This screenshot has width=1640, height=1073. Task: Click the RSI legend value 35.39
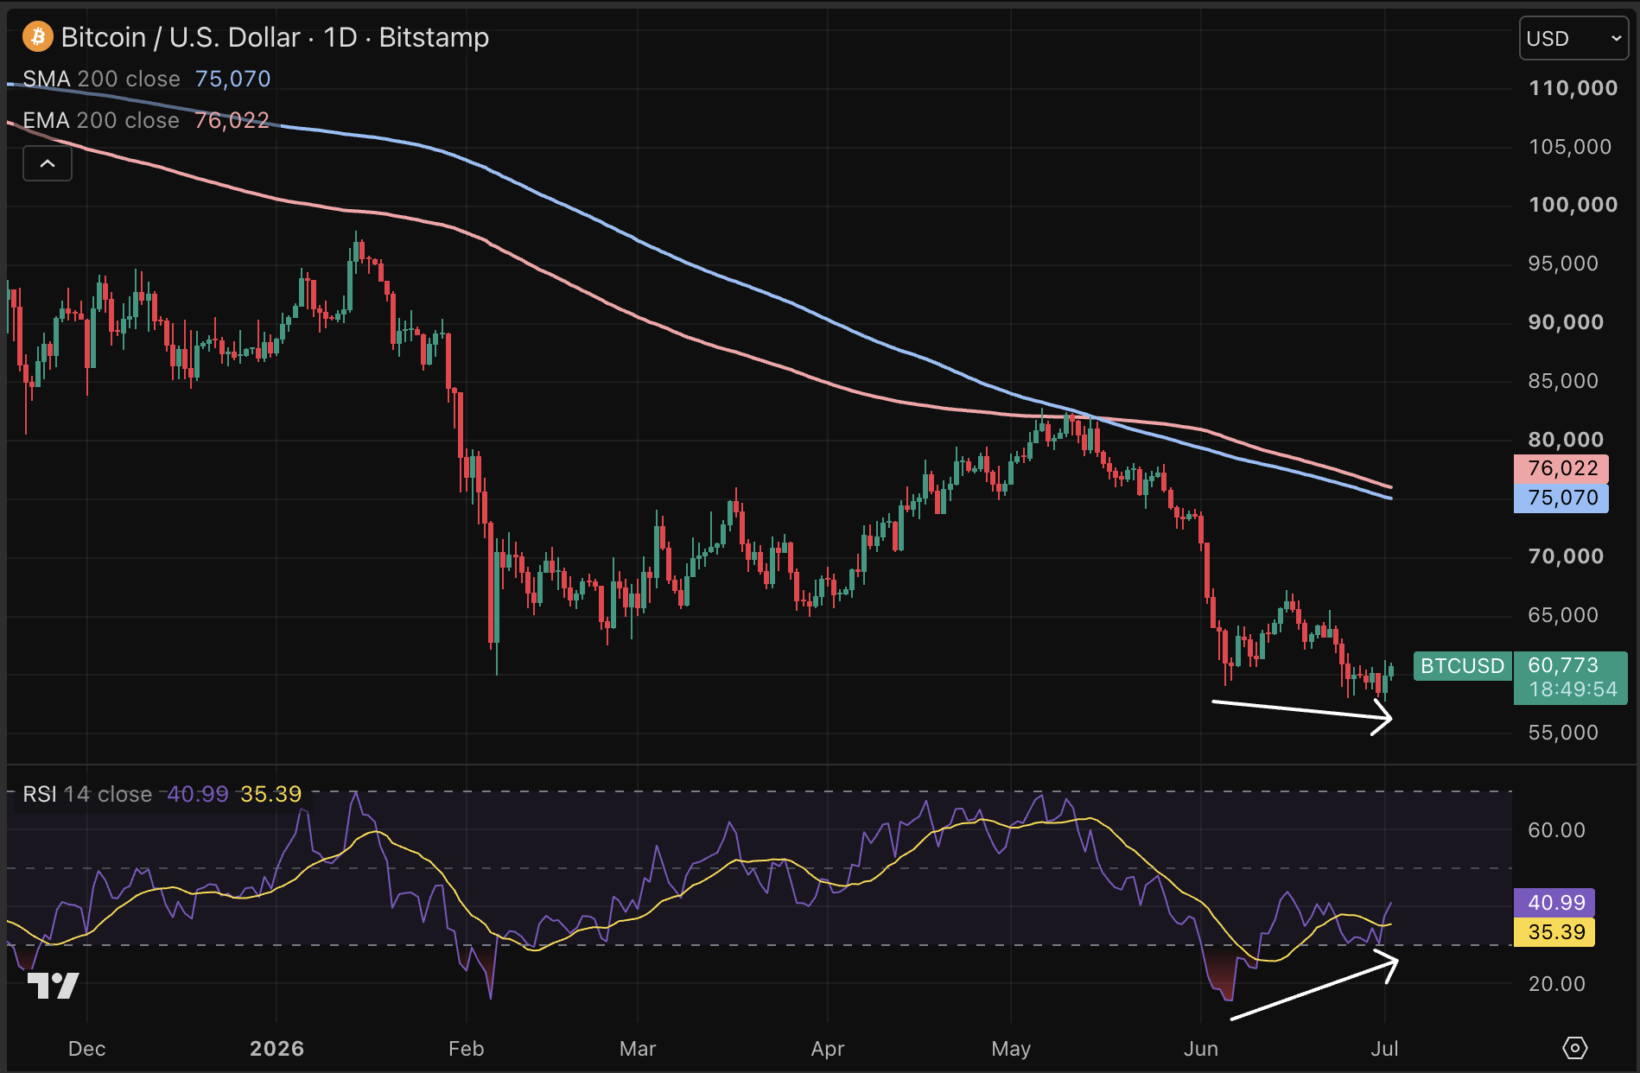[271, 794]
